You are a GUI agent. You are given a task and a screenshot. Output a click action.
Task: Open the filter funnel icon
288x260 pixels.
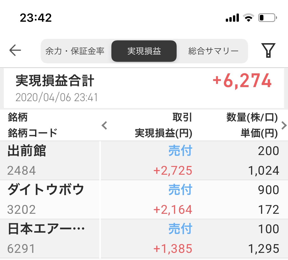(268, 50)
